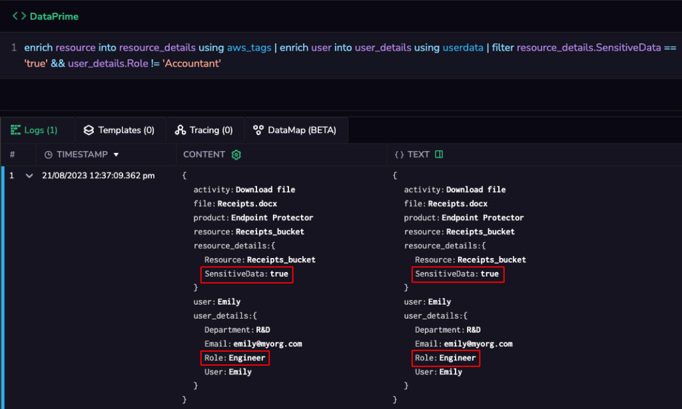Click the # column header
Screen dimensions: 682x409
click(12, 154)
